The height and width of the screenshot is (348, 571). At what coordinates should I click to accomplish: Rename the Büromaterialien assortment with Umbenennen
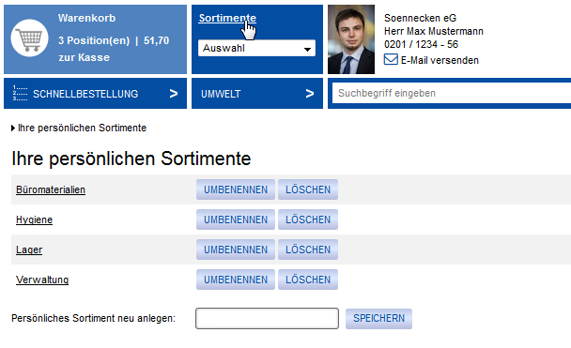(236, 189)
